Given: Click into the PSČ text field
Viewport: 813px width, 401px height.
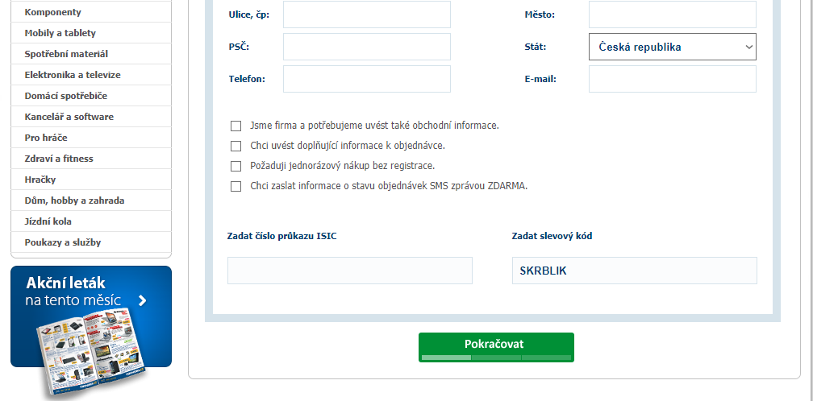Looking at the screenshot, I should (x=366, y=47).
